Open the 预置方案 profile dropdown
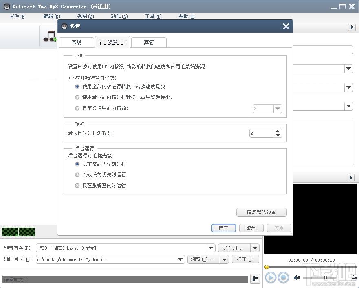This screenshot has height=288, width=359. click(x=211, y=248)
